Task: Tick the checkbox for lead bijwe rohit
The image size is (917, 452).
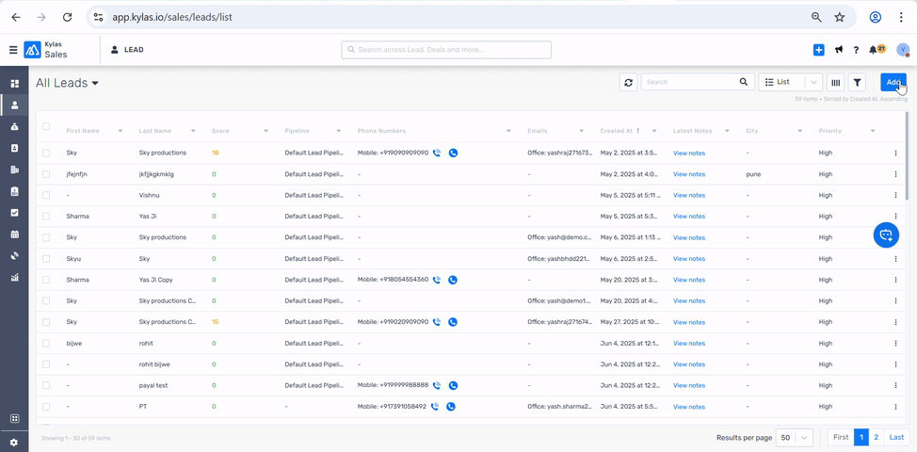Action: (46, 344)
